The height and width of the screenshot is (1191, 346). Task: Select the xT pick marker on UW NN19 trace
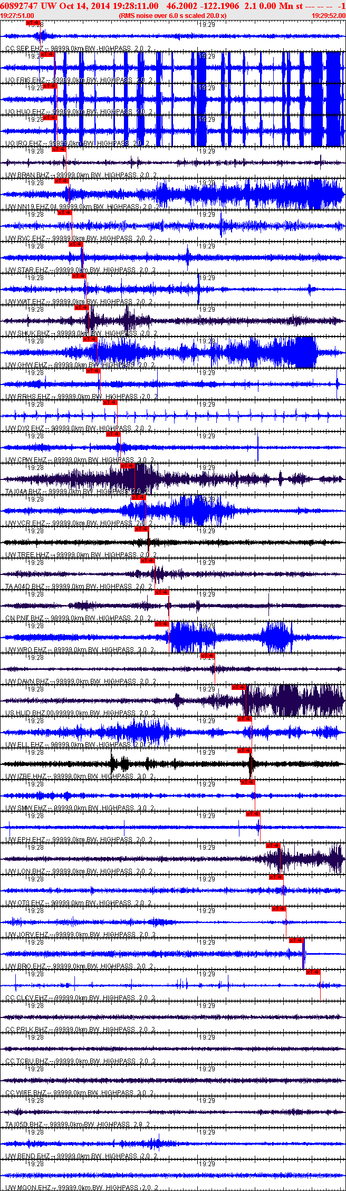coord(62,181)
